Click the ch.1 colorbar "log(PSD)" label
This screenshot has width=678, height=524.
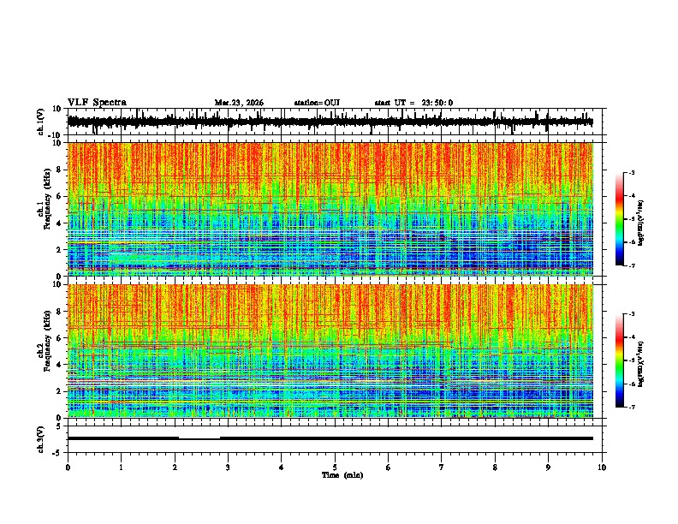click(x=641, y=223)
